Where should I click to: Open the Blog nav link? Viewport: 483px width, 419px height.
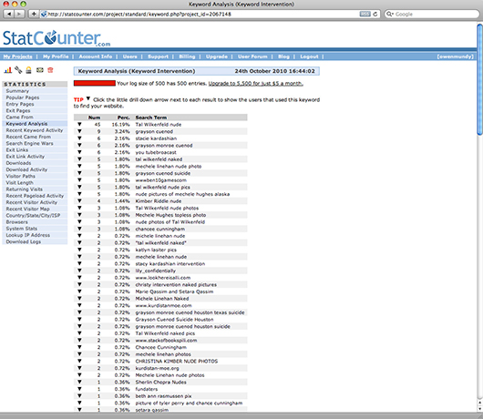pyautogui.click(x=283, y=56)
